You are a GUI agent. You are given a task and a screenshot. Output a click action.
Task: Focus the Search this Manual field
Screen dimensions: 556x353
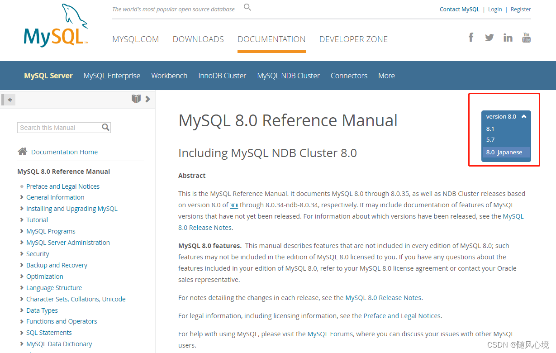click(x=59, y=128)
